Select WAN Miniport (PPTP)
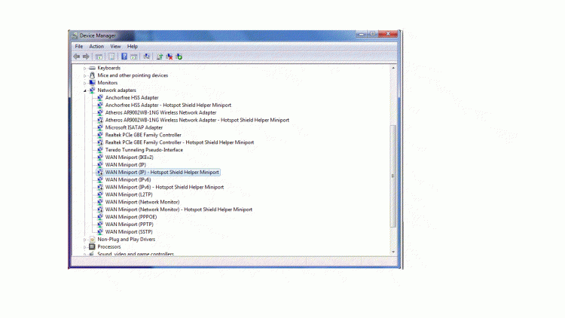Image resolution: width=565 pixels, height=318 pixels. (x=129, y=225)
